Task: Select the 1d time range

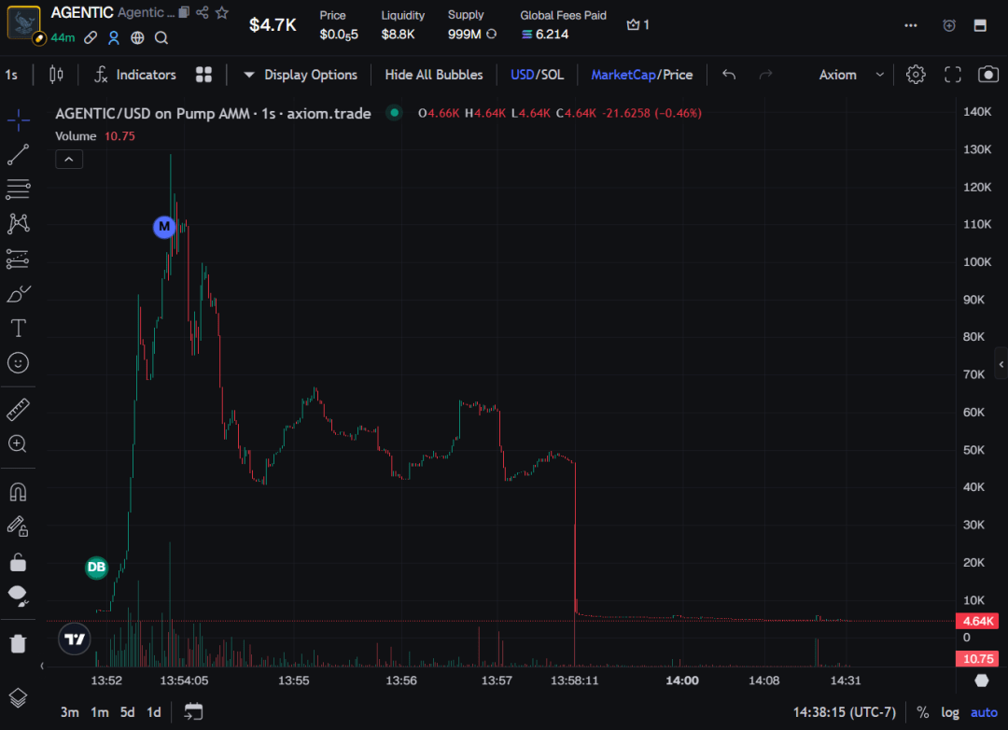Action: [154, 712]
